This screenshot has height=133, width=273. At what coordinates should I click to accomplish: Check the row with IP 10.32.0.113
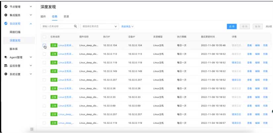point(44,54)
